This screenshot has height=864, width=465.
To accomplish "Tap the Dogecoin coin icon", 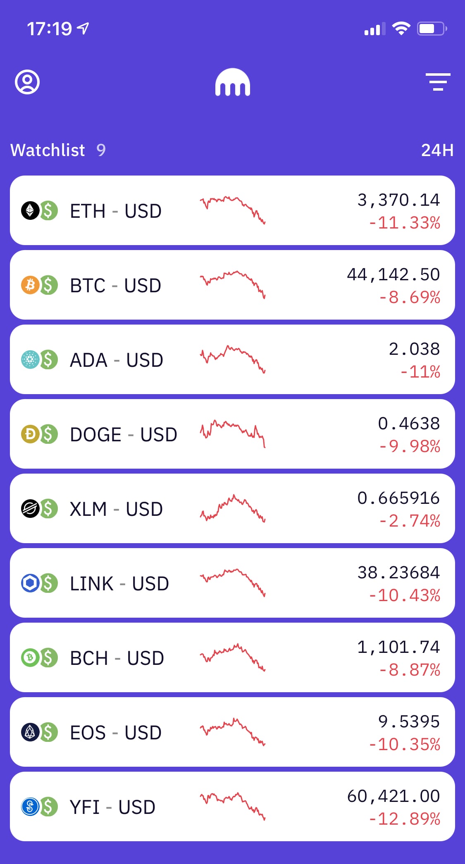I will [x=30, y=434].
